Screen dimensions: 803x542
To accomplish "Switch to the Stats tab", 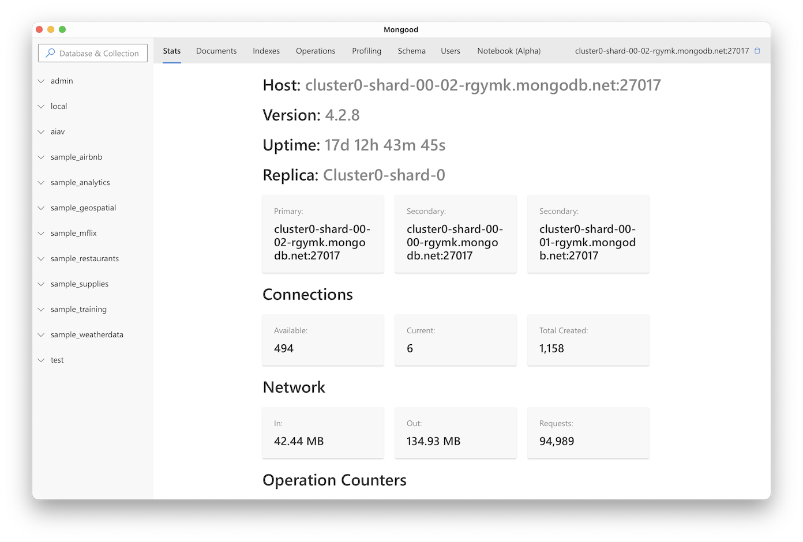I will click(x=172, y=51).
